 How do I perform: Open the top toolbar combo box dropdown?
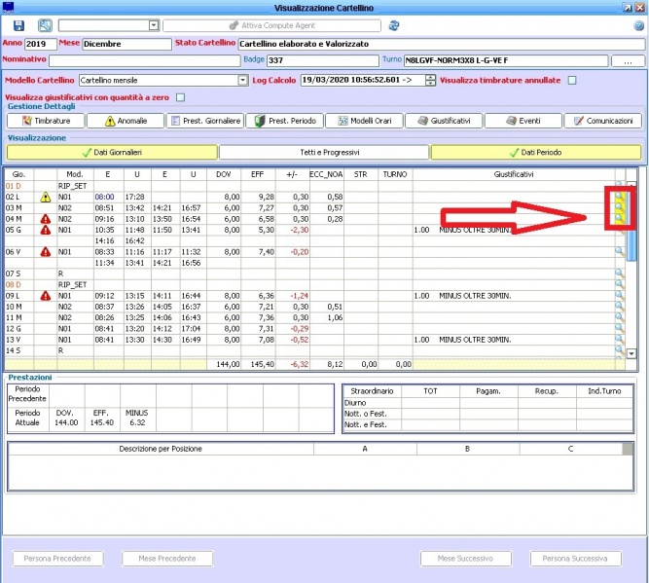coord(153,25)
